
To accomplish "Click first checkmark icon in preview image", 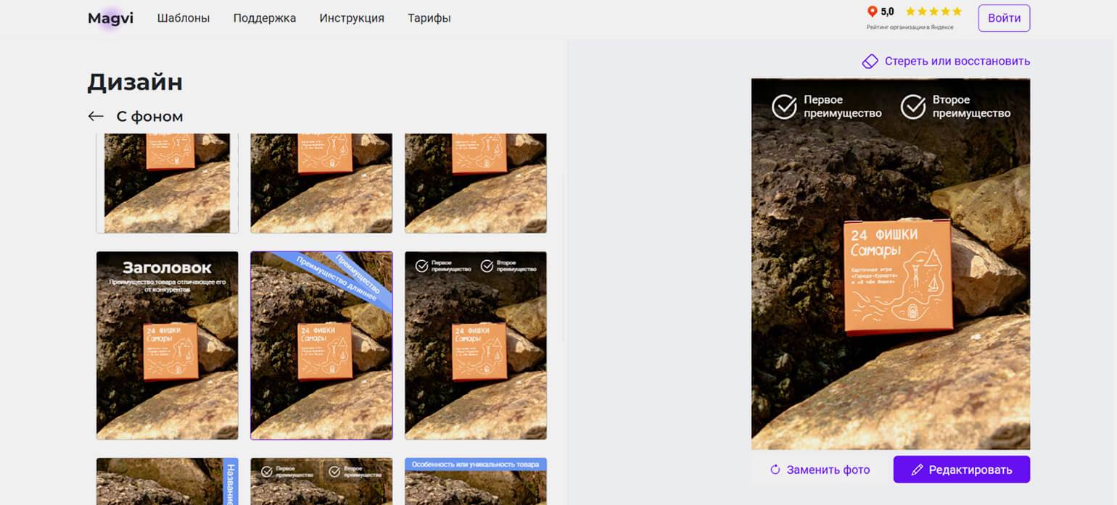I will click(x=784, y=107).
